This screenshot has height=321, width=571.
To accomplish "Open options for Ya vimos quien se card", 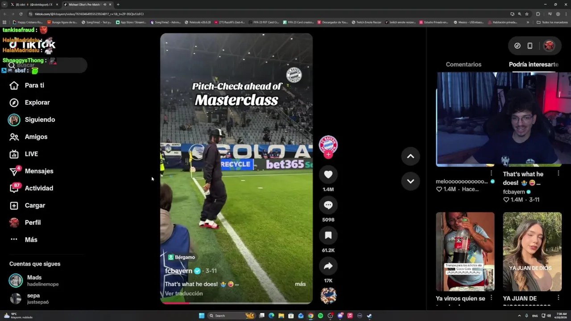I will click(x=491, y=297).
